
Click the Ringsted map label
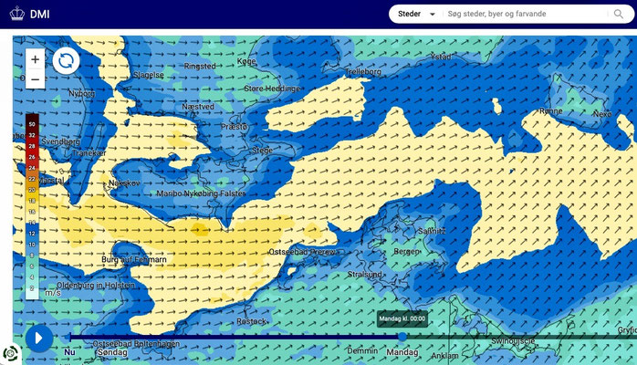pyautogui.click(x=200, y=66)
